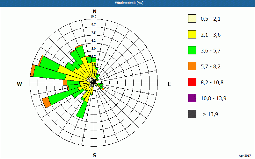The height and width of the screenshot is (159, 255).
Task: Click the 5,0 radial axis value
Action: [93, 49]
